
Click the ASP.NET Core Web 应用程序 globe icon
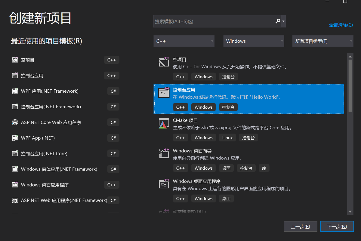pos(15,122)
